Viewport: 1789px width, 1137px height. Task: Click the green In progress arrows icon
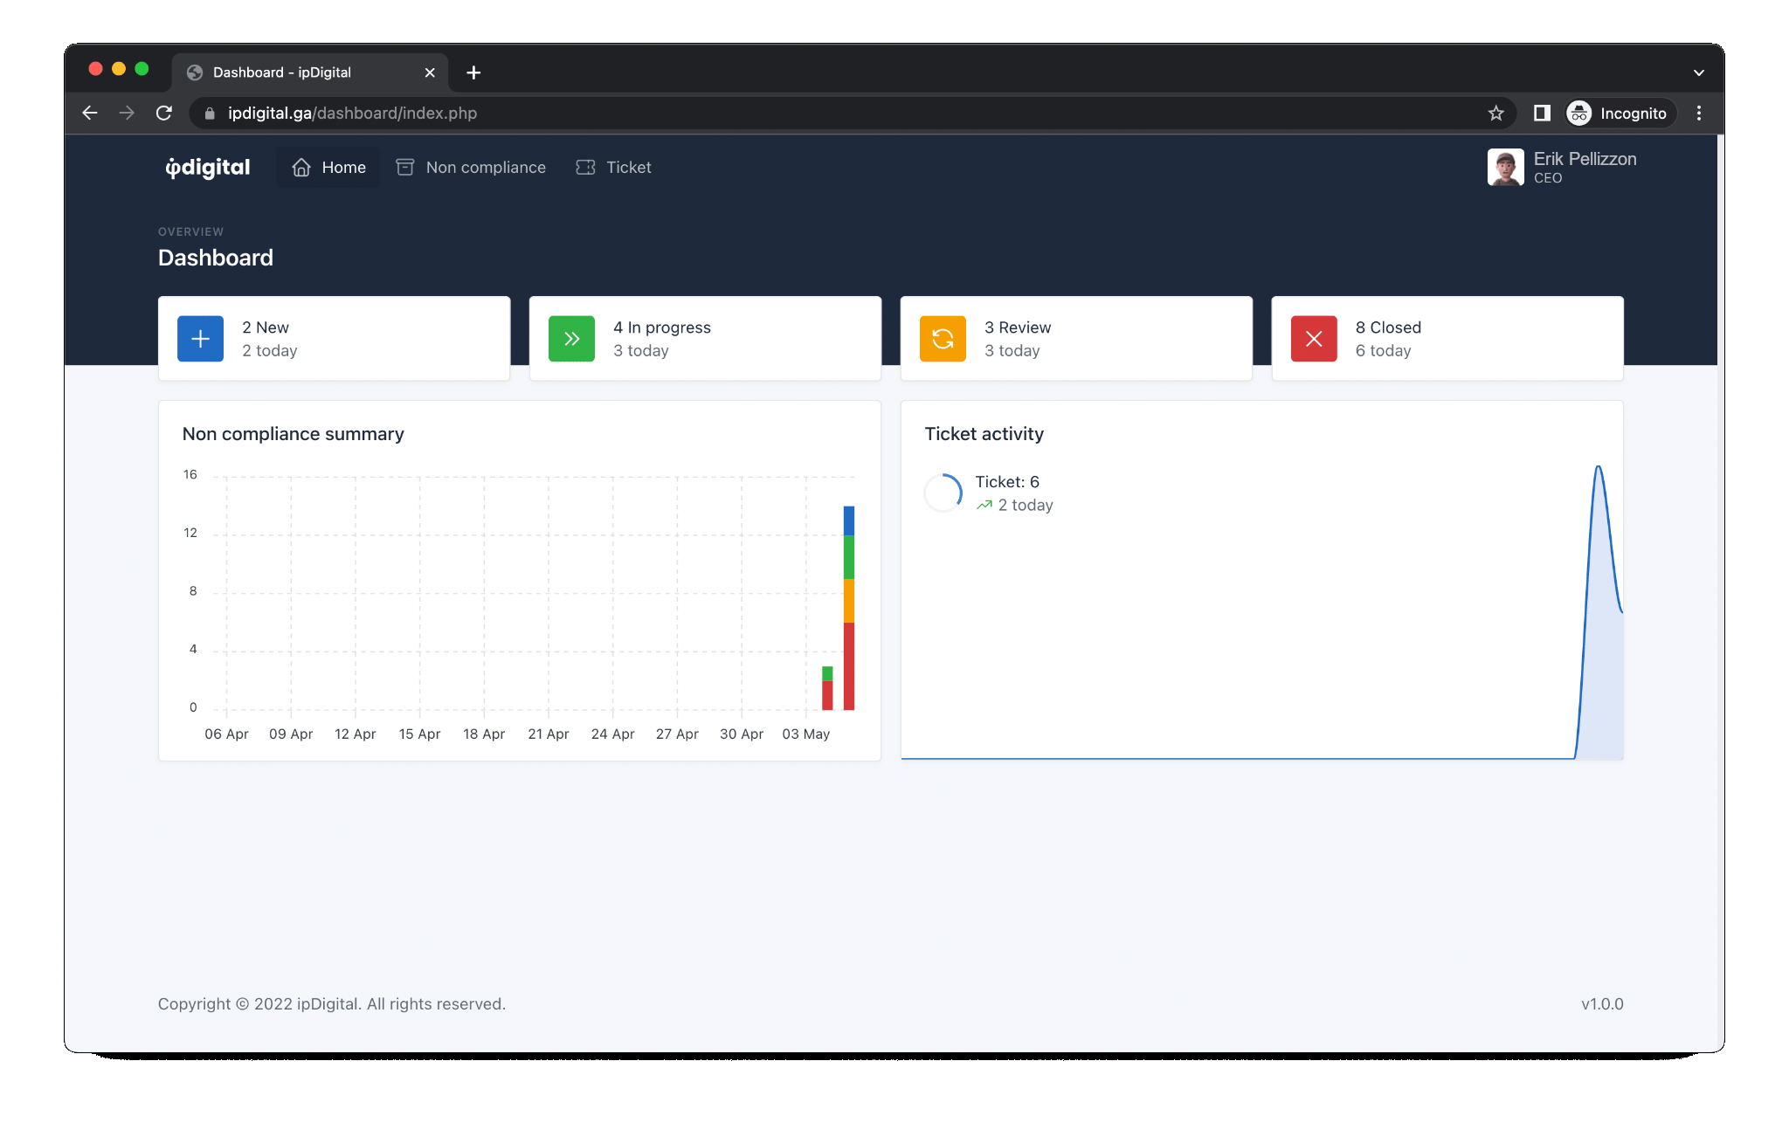571,339
